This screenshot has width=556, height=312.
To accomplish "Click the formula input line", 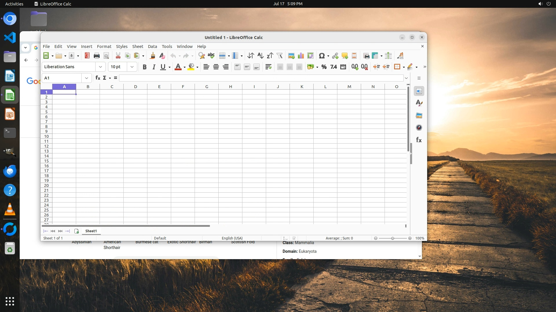I will click(261, 78).
